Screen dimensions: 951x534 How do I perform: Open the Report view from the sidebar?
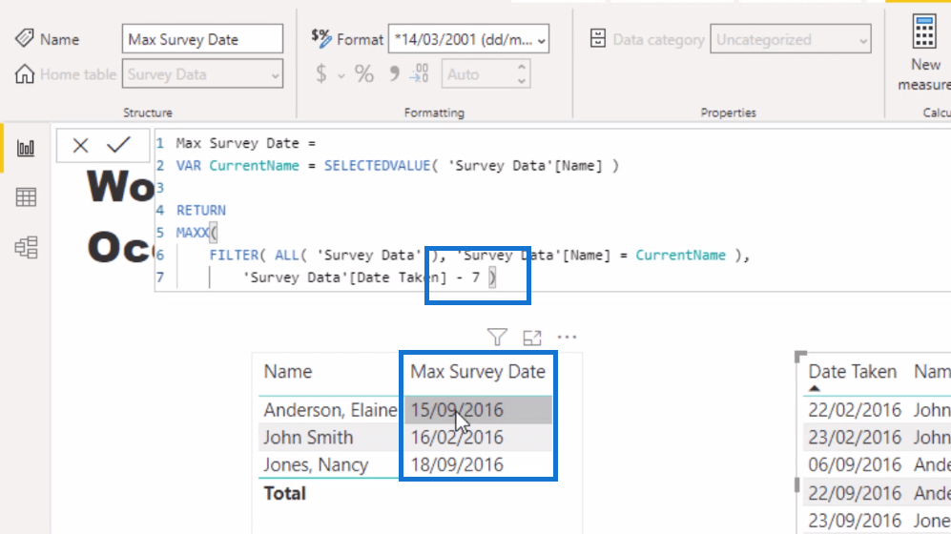tap(26, 148)
